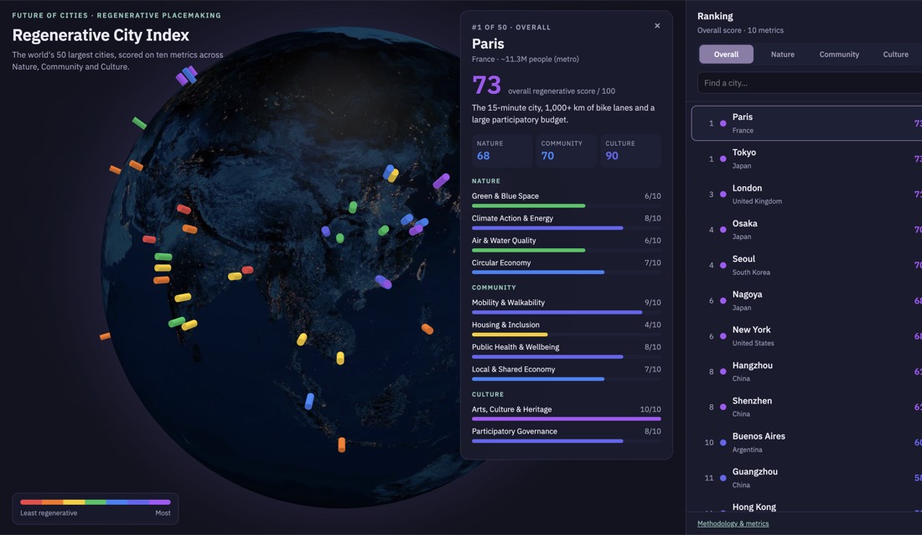
Task: Select the Overall ranking tab
Action: 726,55
